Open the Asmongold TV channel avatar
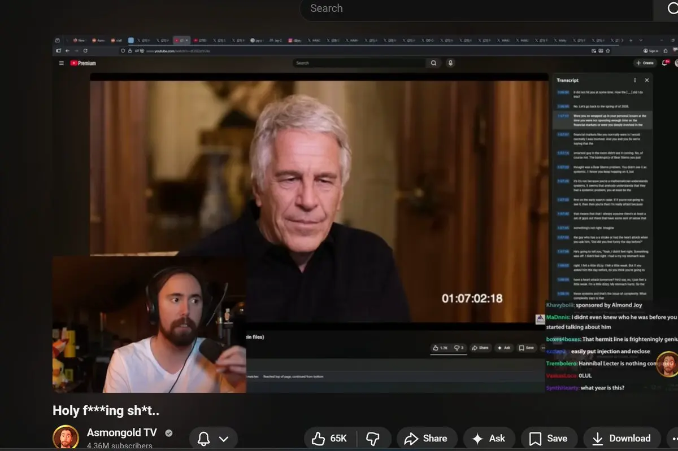Screen dimensions: 678x451 pyautogui.click(x=66, y=437)
